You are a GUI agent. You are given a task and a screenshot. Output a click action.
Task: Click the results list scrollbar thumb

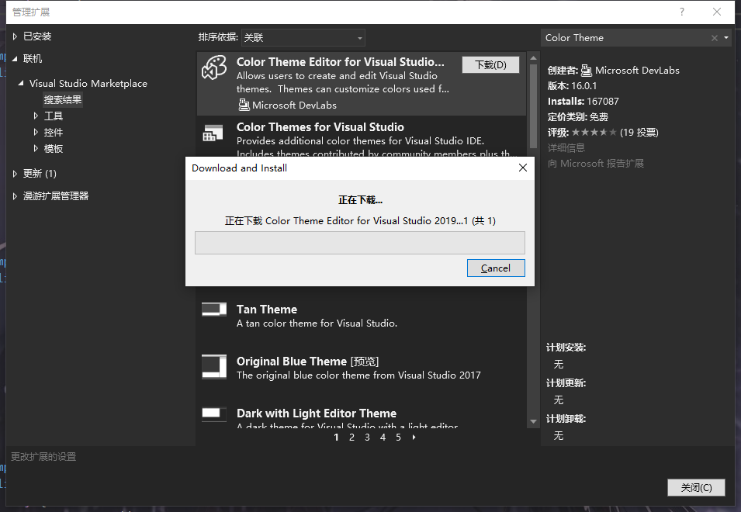pos(533,106)
